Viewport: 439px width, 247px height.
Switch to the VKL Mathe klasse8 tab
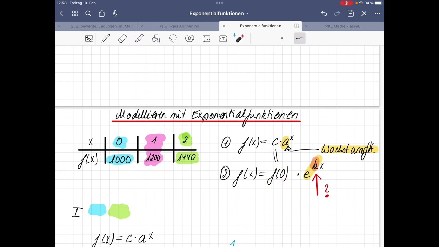(x=343, y=26)
